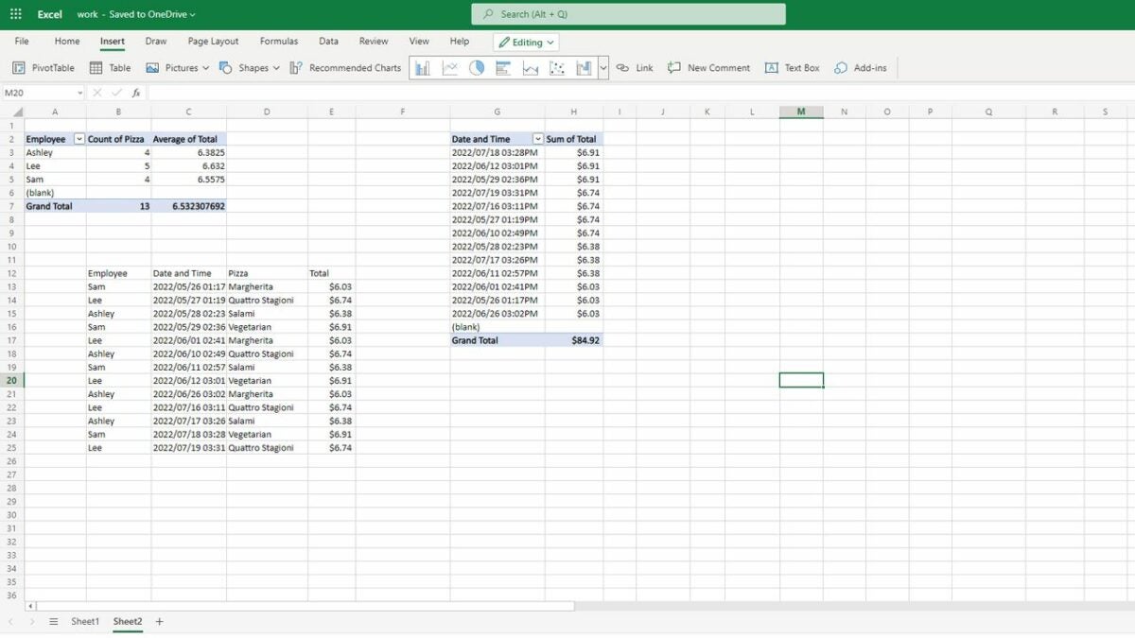The height and width of the screenshot is (638, 1135).
Task: Click the PivotTable button
Action: (x=44, y=68)
